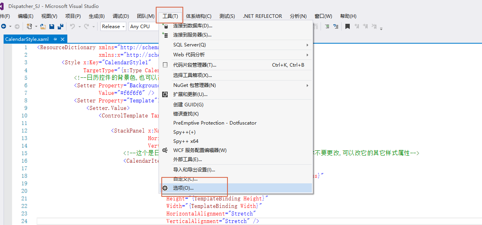Click the Uncomment selected lines icon
The width and height of the screenshot is (482, 225).
click(x=336, y=27)
